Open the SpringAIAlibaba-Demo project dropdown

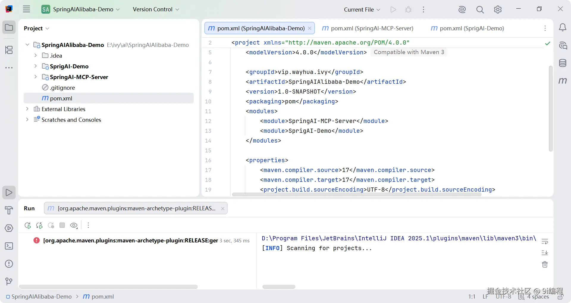point(81,9)
